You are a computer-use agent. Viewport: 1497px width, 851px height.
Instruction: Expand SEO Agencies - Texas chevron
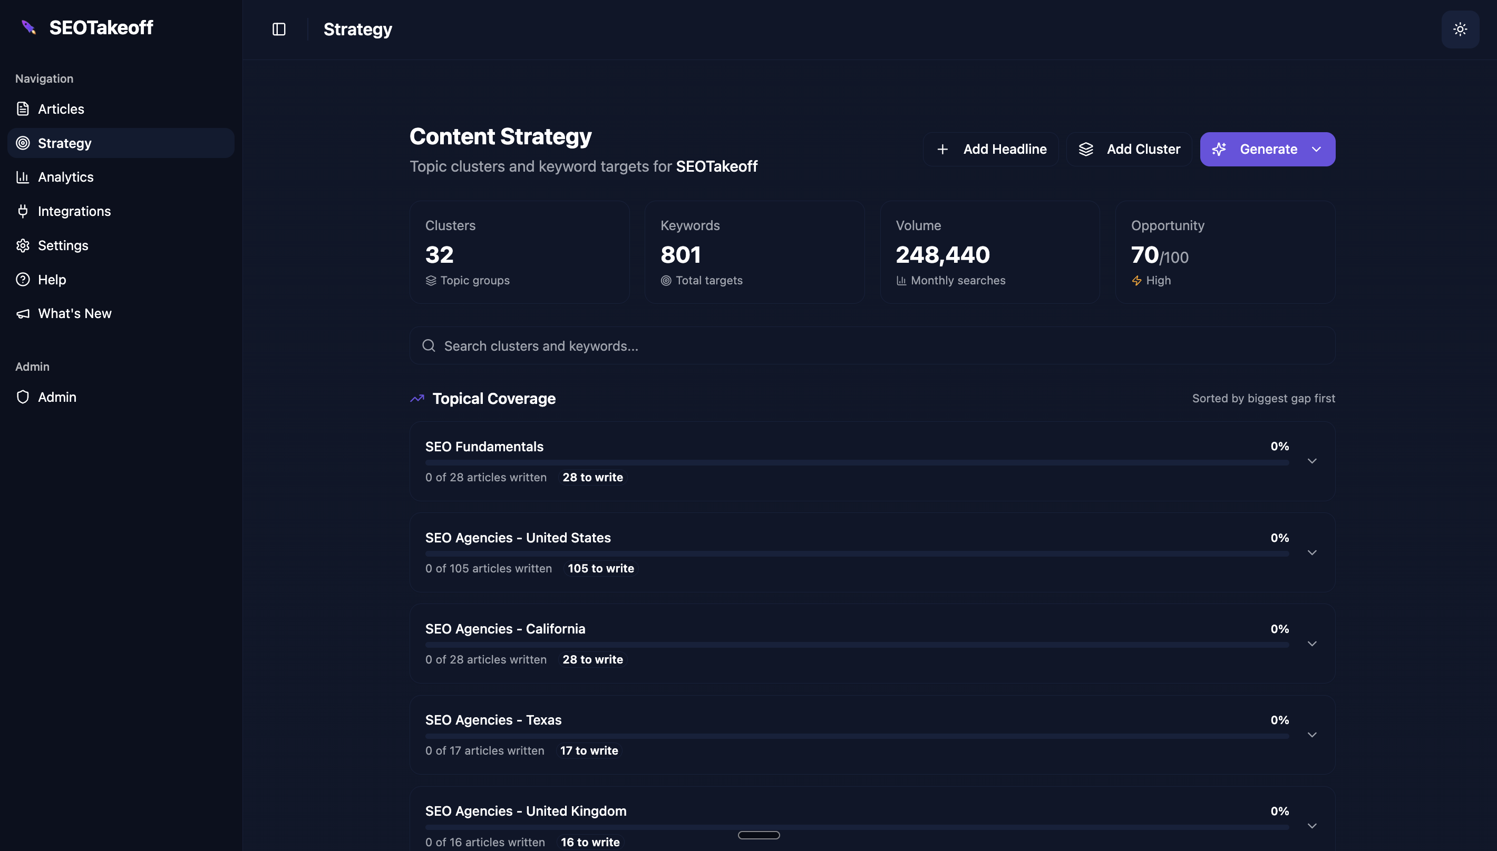(x=1311, y=735)
